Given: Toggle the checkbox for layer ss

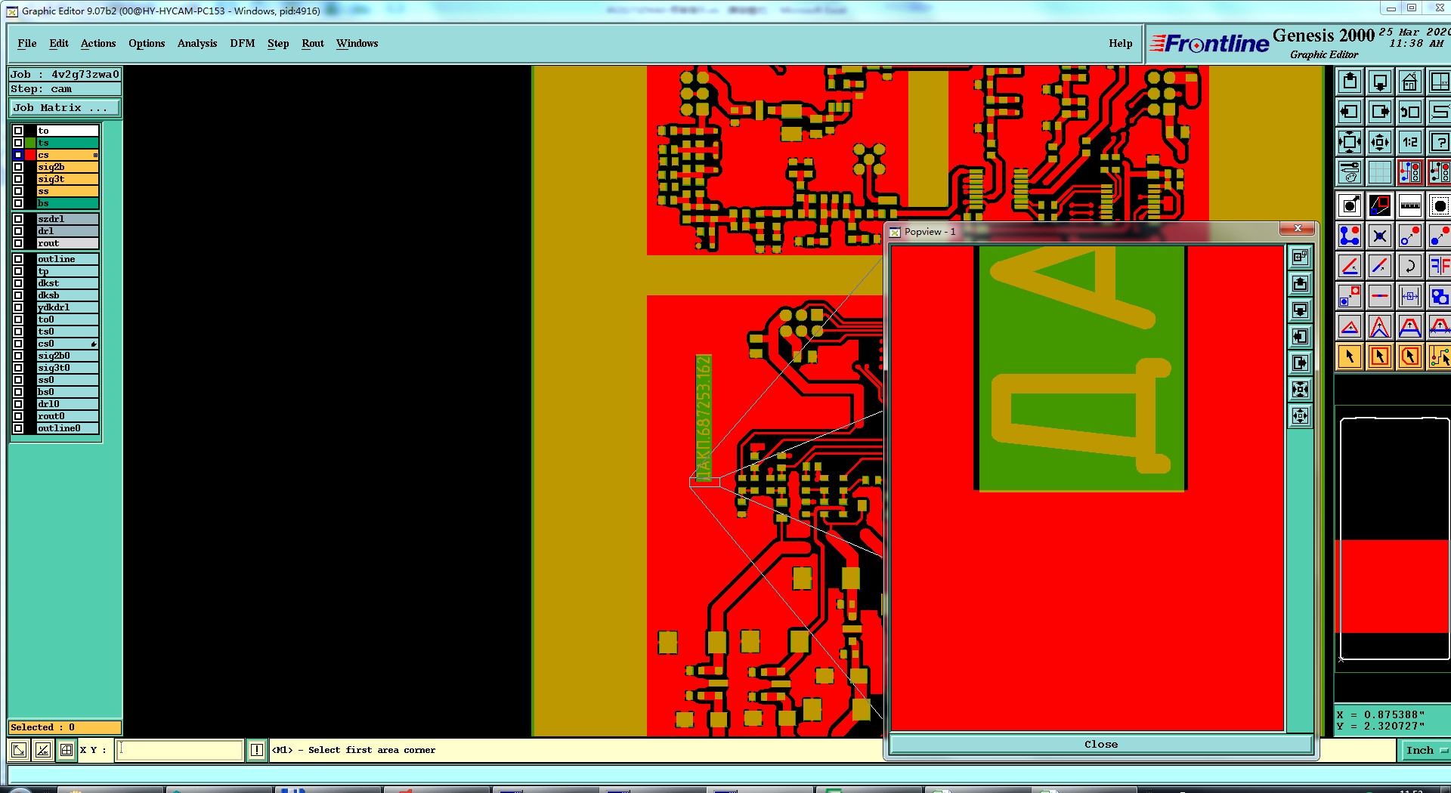Looking at the screenshot, I should 18,191.
